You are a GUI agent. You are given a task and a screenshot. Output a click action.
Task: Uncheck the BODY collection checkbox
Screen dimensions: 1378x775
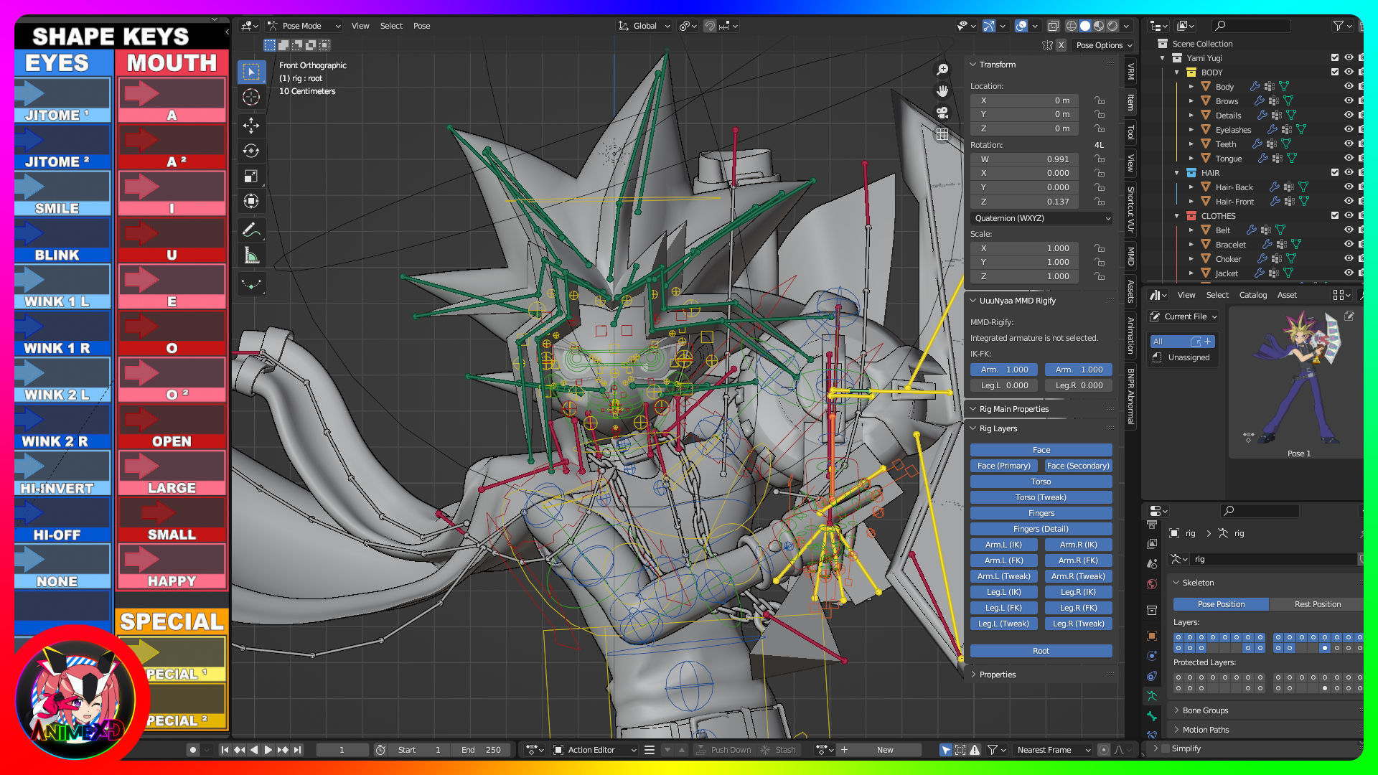1335,72
